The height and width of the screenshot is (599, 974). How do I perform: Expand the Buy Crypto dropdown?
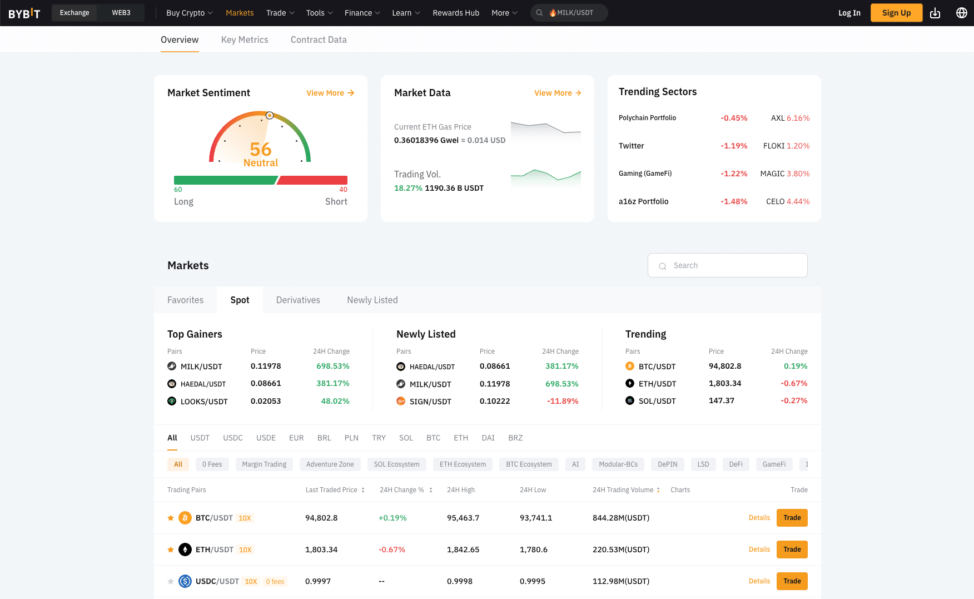pos(190,13)
